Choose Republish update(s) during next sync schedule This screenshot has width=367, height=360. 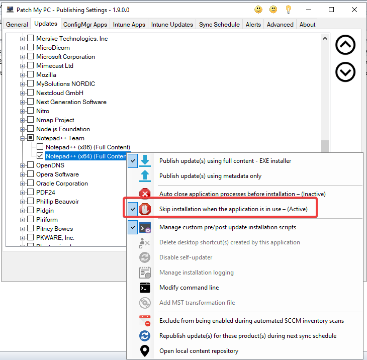click(245, 336)
